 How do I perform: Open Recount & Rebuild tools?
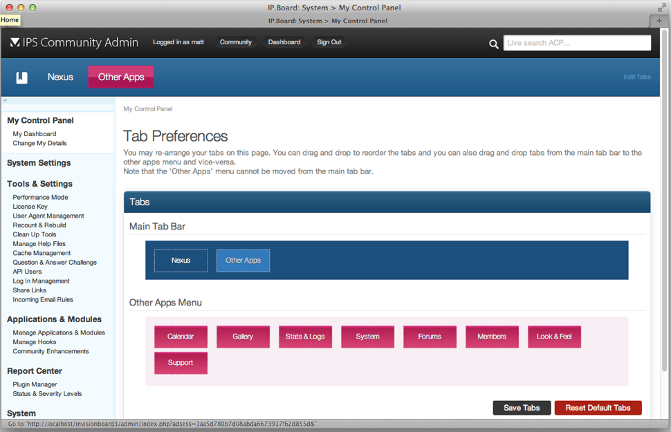click(39, 225)
